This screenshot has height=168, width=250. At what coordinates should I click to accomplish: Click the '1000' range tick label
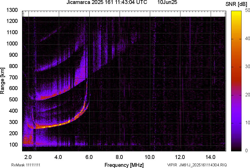coord(12,43)
